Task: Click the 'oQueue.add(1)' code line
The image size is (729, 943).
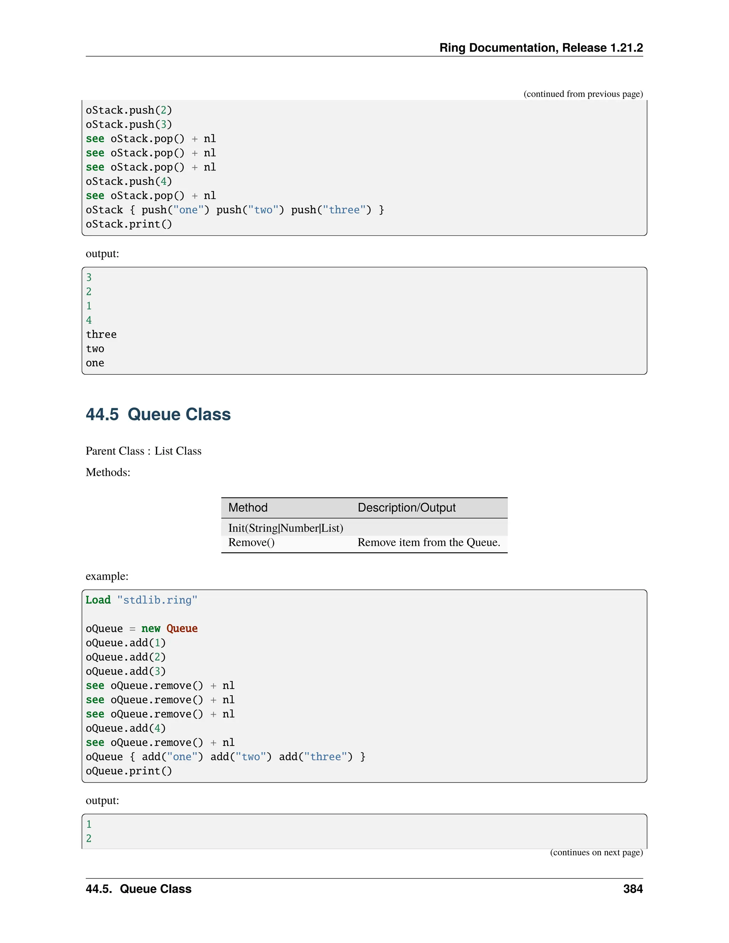Action: click(x=126, y=643)
